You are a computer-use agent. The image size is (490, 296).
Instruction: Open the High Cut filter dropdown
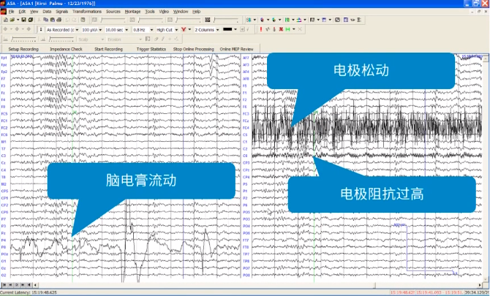click(176, 30)
